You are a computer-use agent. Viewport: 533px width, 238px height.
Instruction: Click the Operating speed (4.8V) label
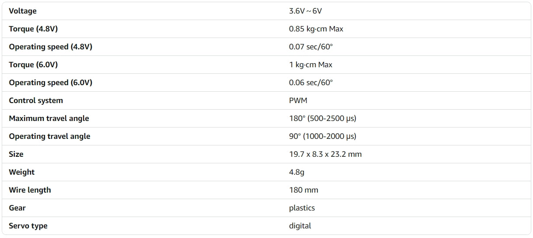pyautogui.click(x=50, y=47)
